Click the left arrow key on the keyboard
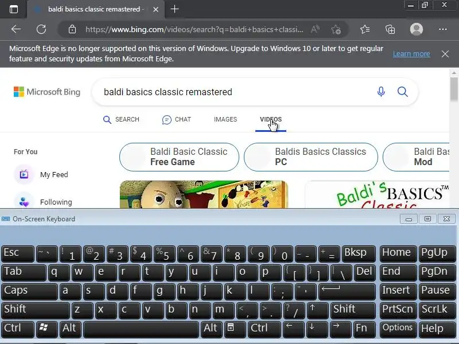 point(294,329)
